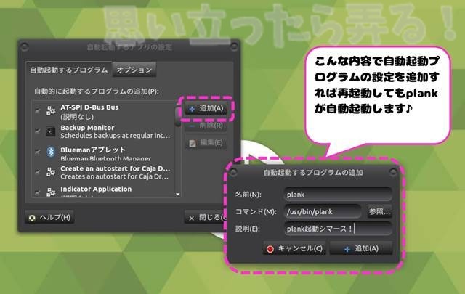This screenshot has width=465, height=294.
Task: Click the Blueman Bluetooth icon
Action: coord(51,152)
